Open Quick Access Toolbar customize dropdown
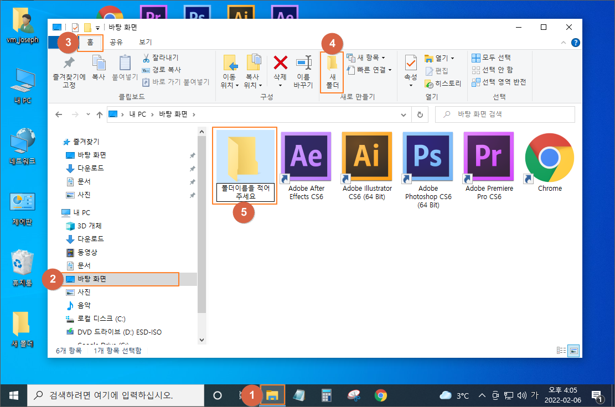Screen dimensions: 615x407 point(97,28)
